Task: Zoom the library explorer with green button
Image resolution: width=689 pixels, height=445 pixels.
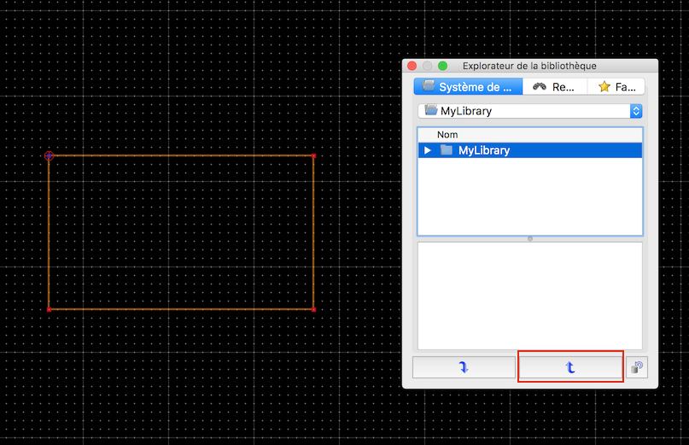Action: (442, 66)
